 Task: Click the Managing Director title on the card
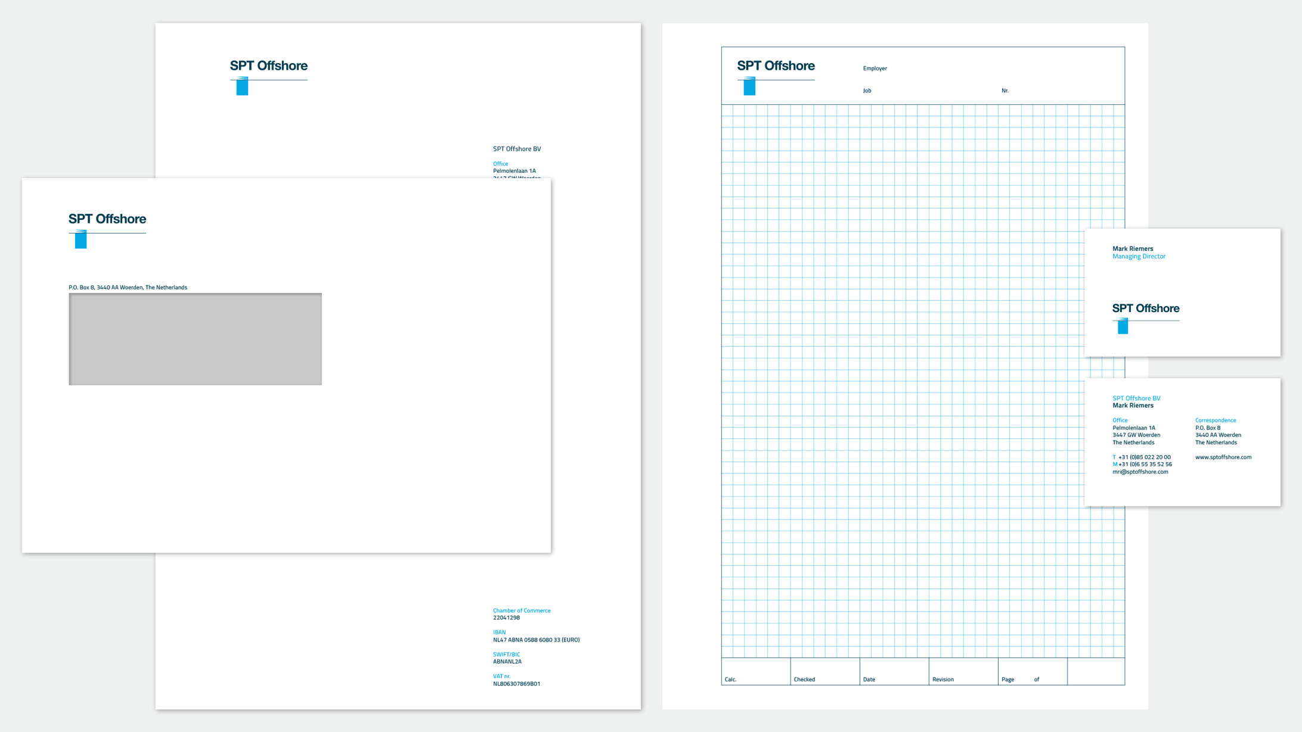[1139, 256]
